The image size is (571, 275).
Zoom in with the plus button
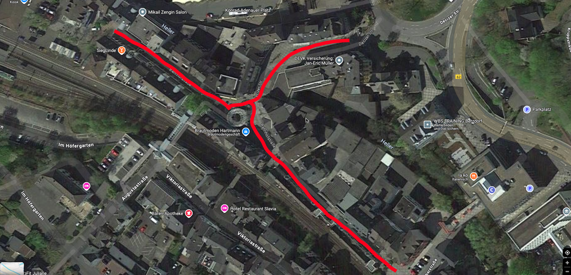click(567, 263)
